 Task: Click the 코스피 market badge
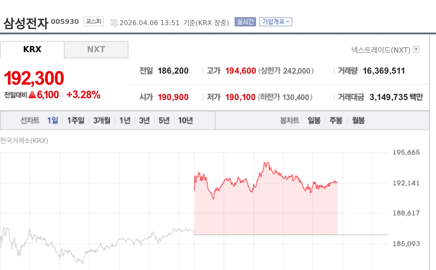pos(93,21)
